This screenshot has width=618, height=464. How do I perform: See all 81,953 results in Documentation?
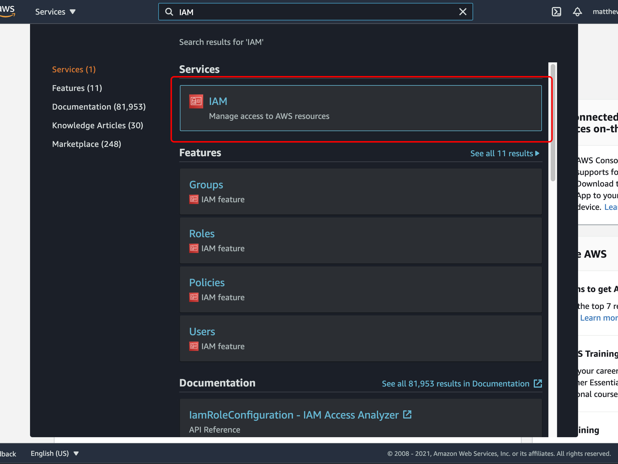point(462,384)
